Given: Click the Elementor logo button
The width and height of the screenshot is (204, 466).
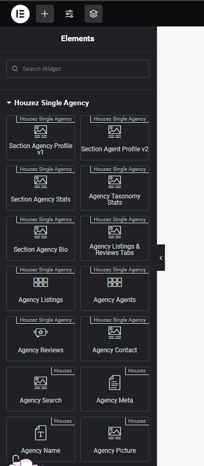Looking at the screenshot, I should pos(20,14).
